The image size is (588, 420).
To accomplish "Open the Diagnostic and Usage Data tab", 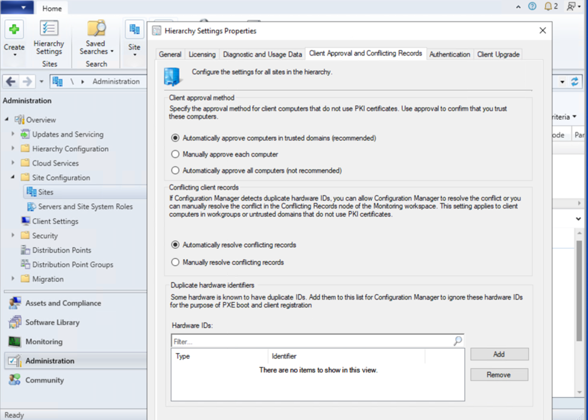I will tap(262, 54).
